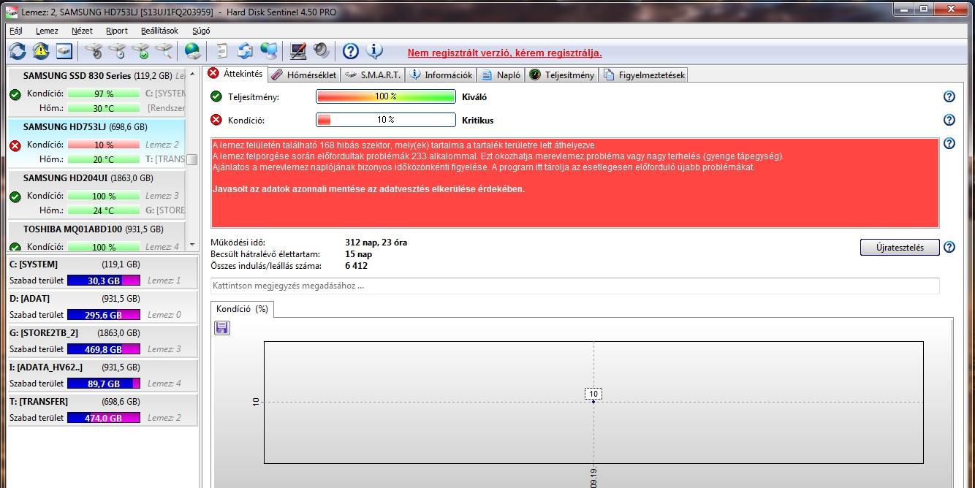This screenshot has height=488, width=975.
Task: Select the C: [SYSTEM] partition entry
Action: (102, 272)
